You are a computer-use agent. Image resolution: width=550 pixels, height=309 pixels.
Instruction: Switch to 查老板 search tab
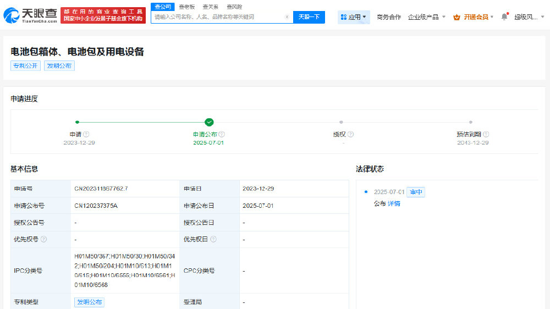pyautogui.click(x=186, y=7)
